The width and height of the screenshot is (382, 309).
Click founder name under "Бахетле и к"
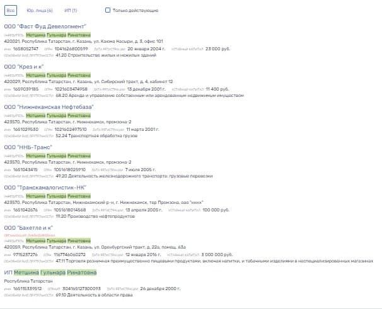coord(58,240)
